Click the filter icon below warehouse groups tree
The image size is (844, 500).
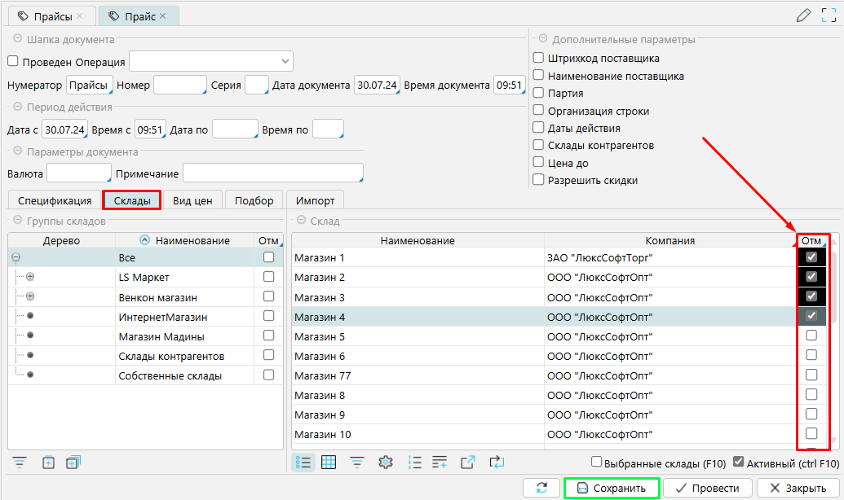(20, 462)
